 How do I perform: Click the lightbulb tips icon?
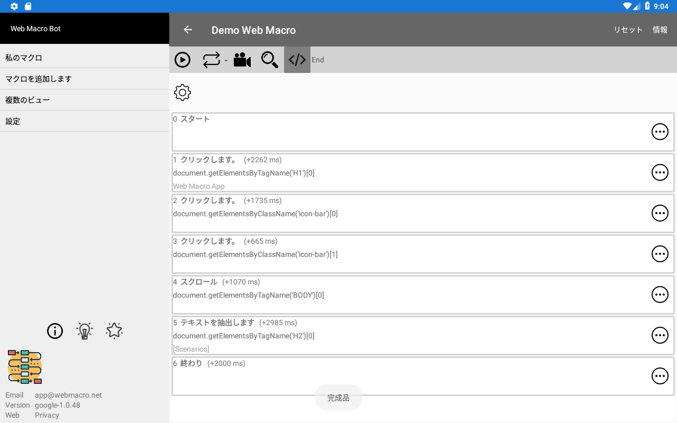point(85,331)
